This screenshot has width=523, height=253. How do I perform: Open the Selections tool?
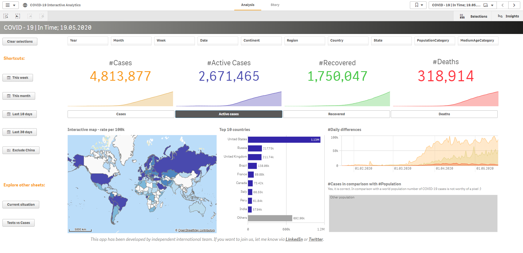click(x=474, y=16)
